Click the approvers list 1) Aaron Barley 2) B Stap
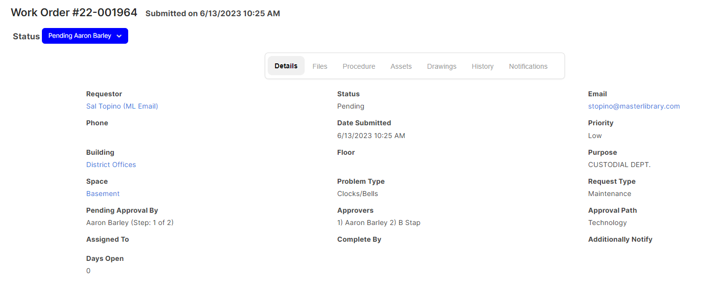Screen dimensions: 703x282 pyautogui.click(x=379, y=223)
